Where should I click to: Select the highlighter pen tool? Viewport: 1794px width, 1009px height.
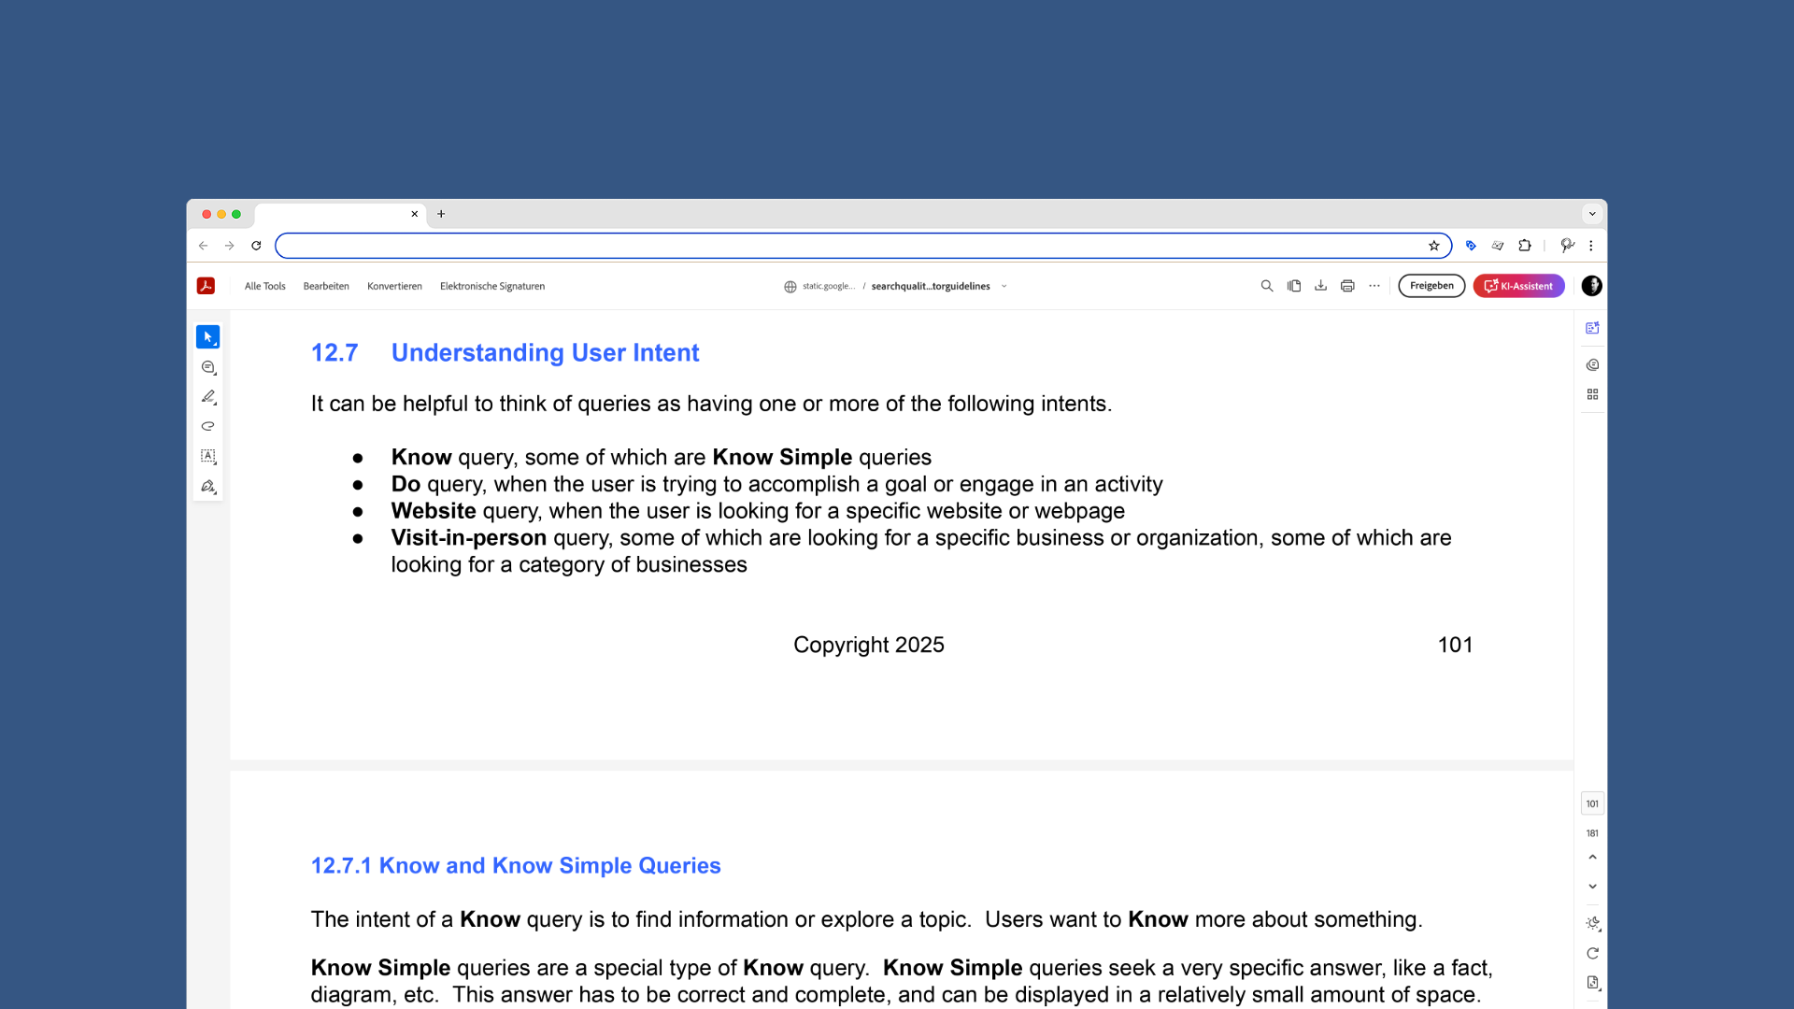coord(207,397)
